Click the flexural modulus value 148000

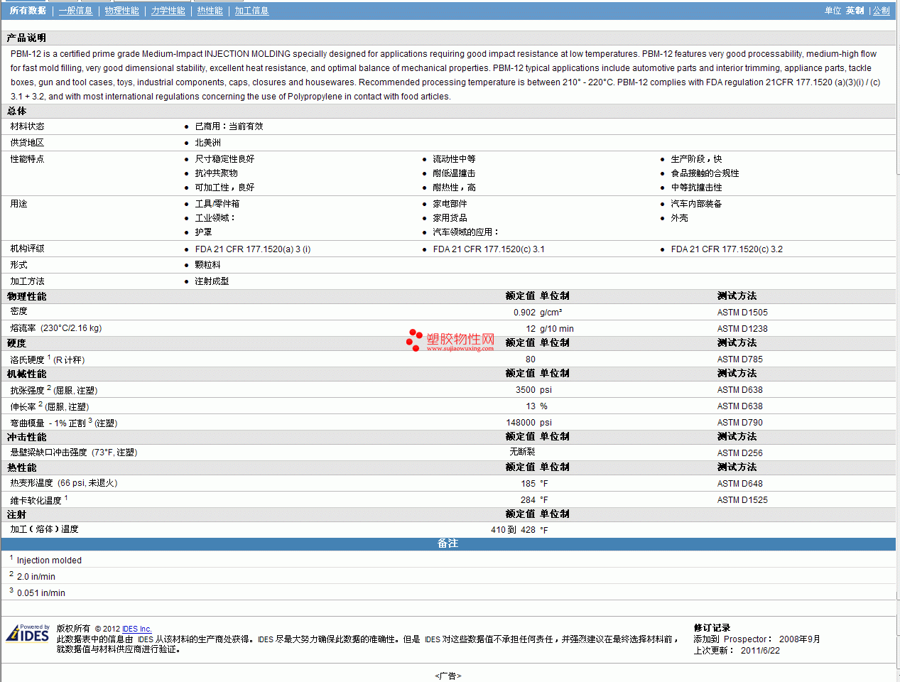click(x=521, y=423)
